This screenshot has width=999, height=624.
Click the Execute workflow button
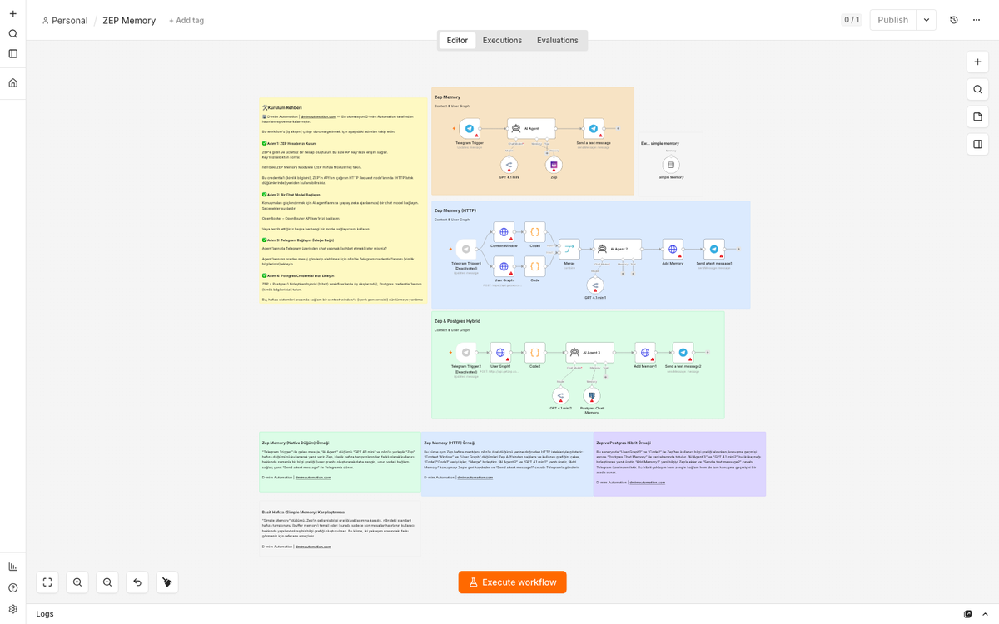[x=512, y=582]
